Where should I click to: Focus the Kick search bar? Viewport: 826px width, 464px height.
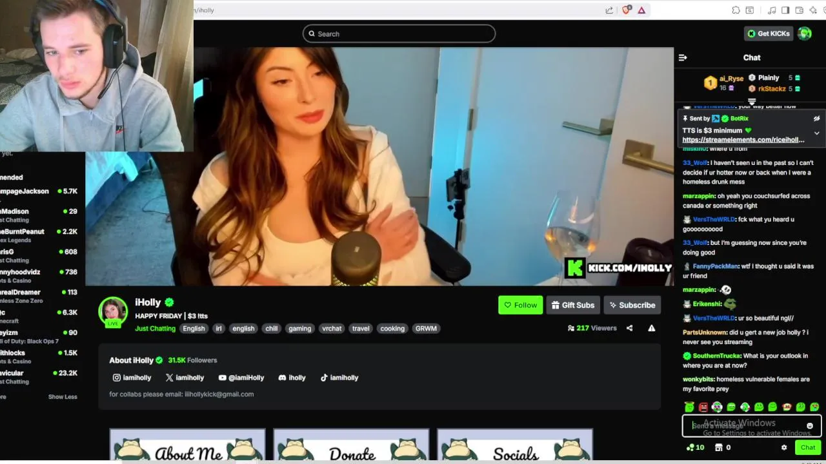(x=399, y=34)
